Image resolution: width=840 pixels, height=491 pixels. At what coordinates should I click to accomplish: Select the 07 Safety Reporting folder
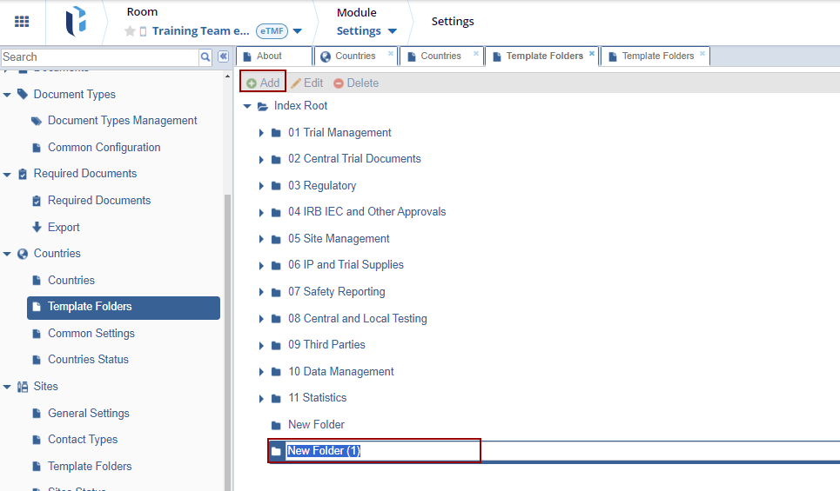tap(336, 292)
